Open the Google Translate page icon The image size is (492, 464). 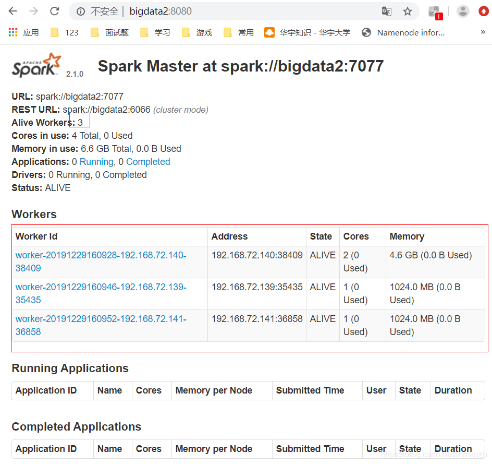click(x=387, y=11)
